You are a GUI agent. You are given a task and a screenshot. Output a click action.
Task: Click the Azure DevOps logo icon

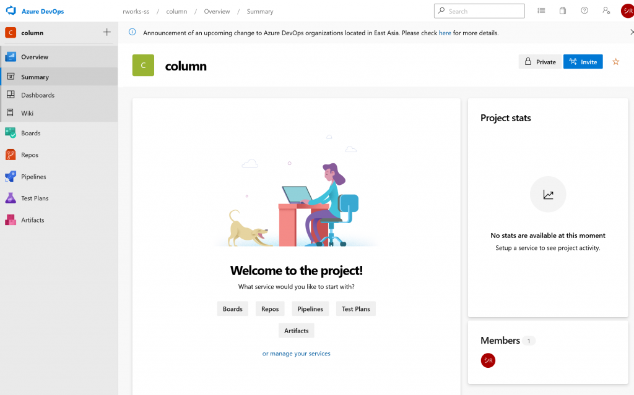pyautogui.click(x=11, y=11)
